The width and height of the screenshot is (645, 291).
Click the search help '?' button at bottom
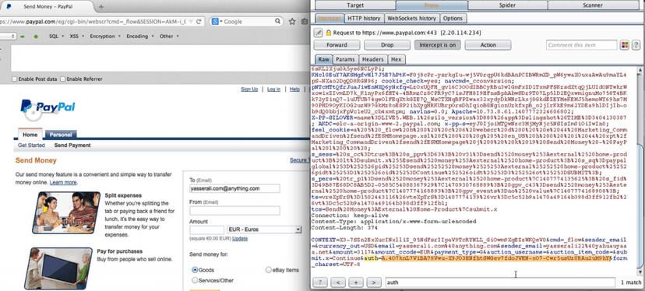tap(320, 282)
